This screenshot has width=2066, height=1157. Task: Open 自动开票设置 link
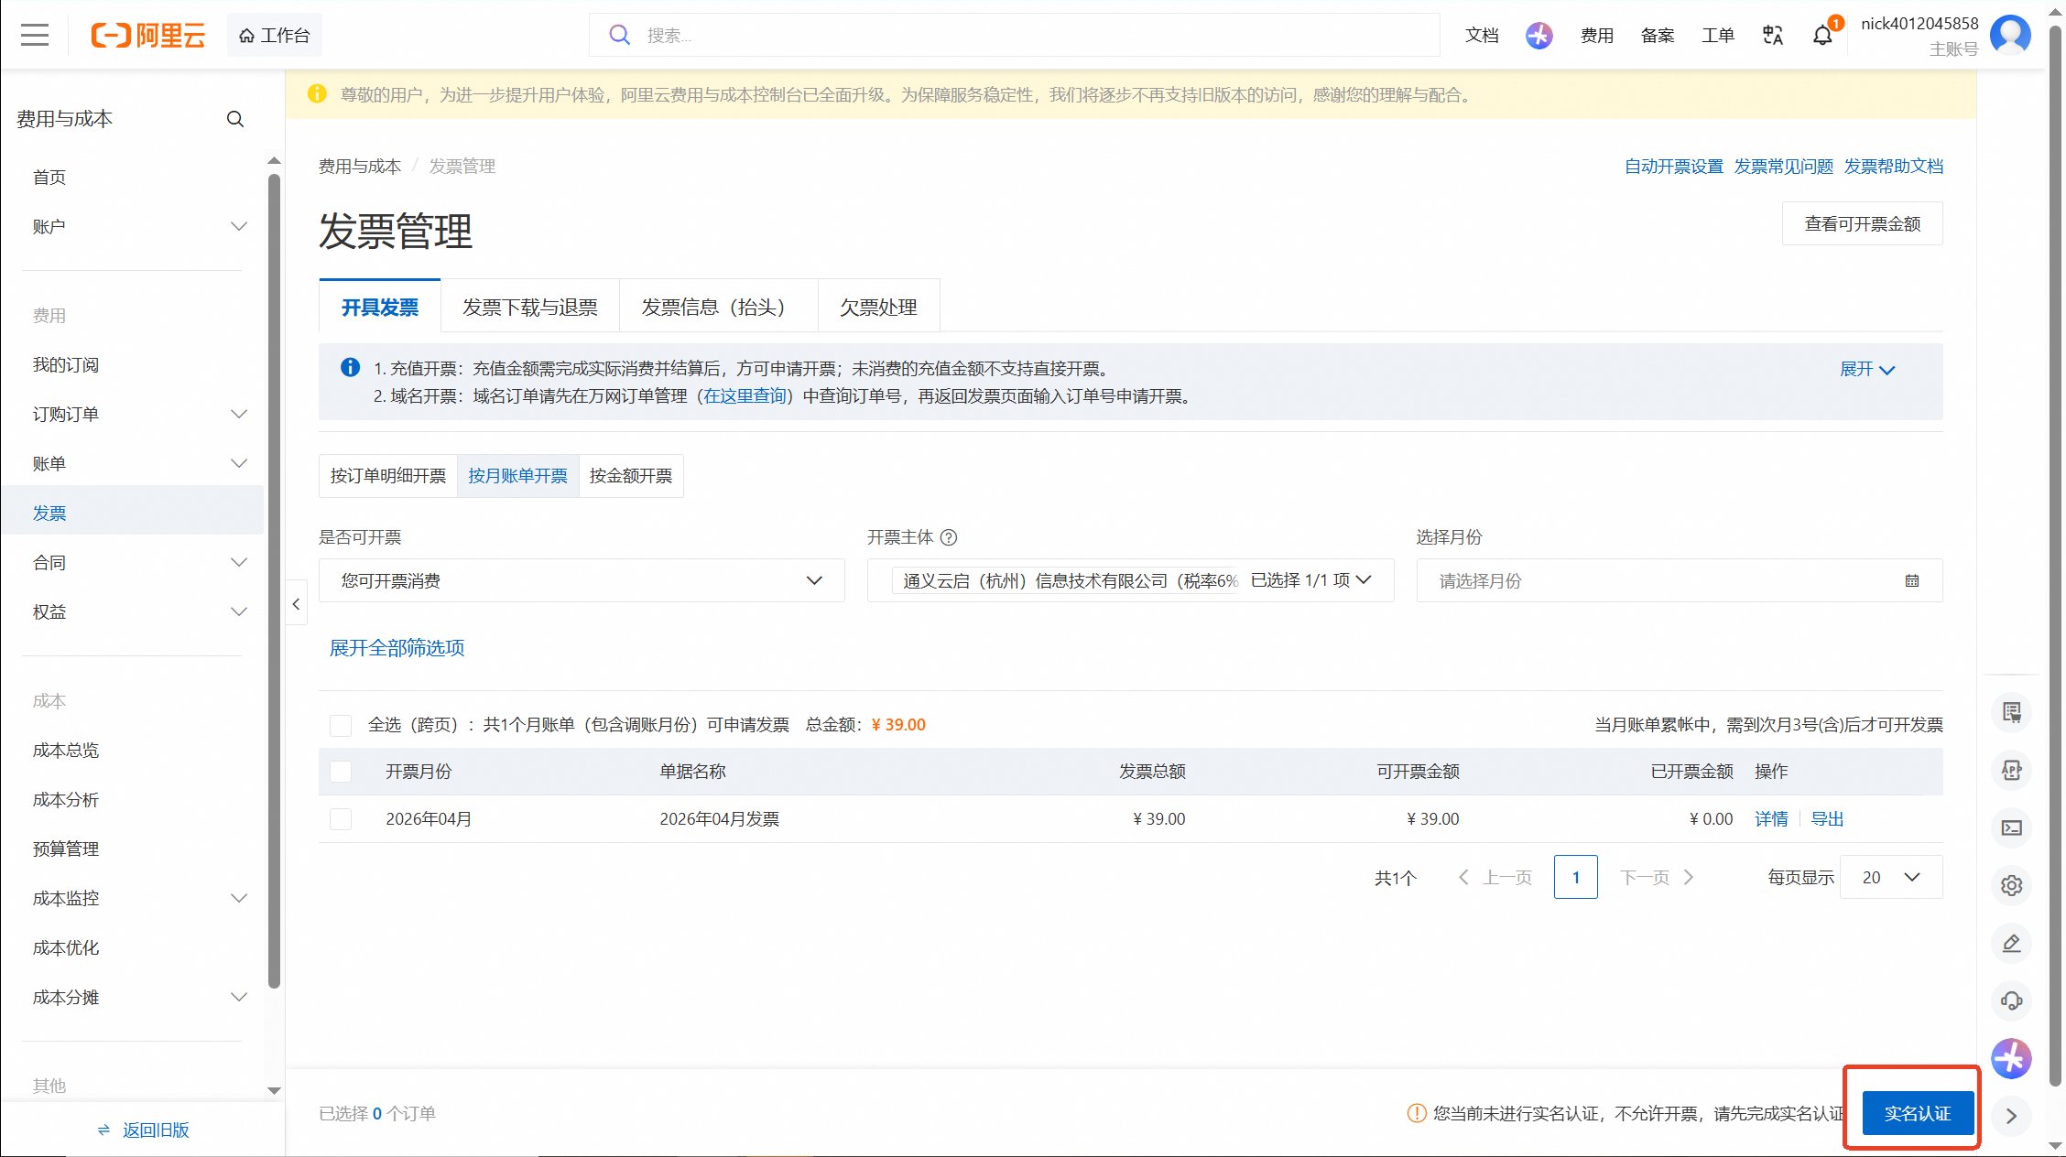(x=1673, y=167)
